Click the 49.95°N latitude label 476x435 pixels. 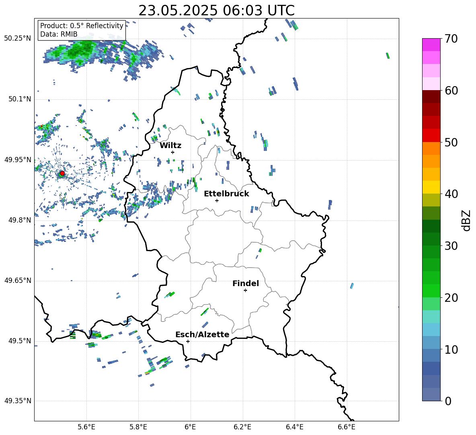18,159
